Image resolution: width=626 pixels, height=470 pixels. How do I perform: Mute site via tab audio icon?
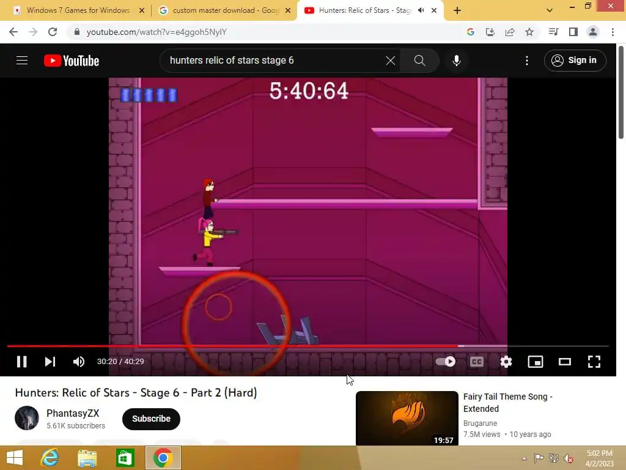421,10
